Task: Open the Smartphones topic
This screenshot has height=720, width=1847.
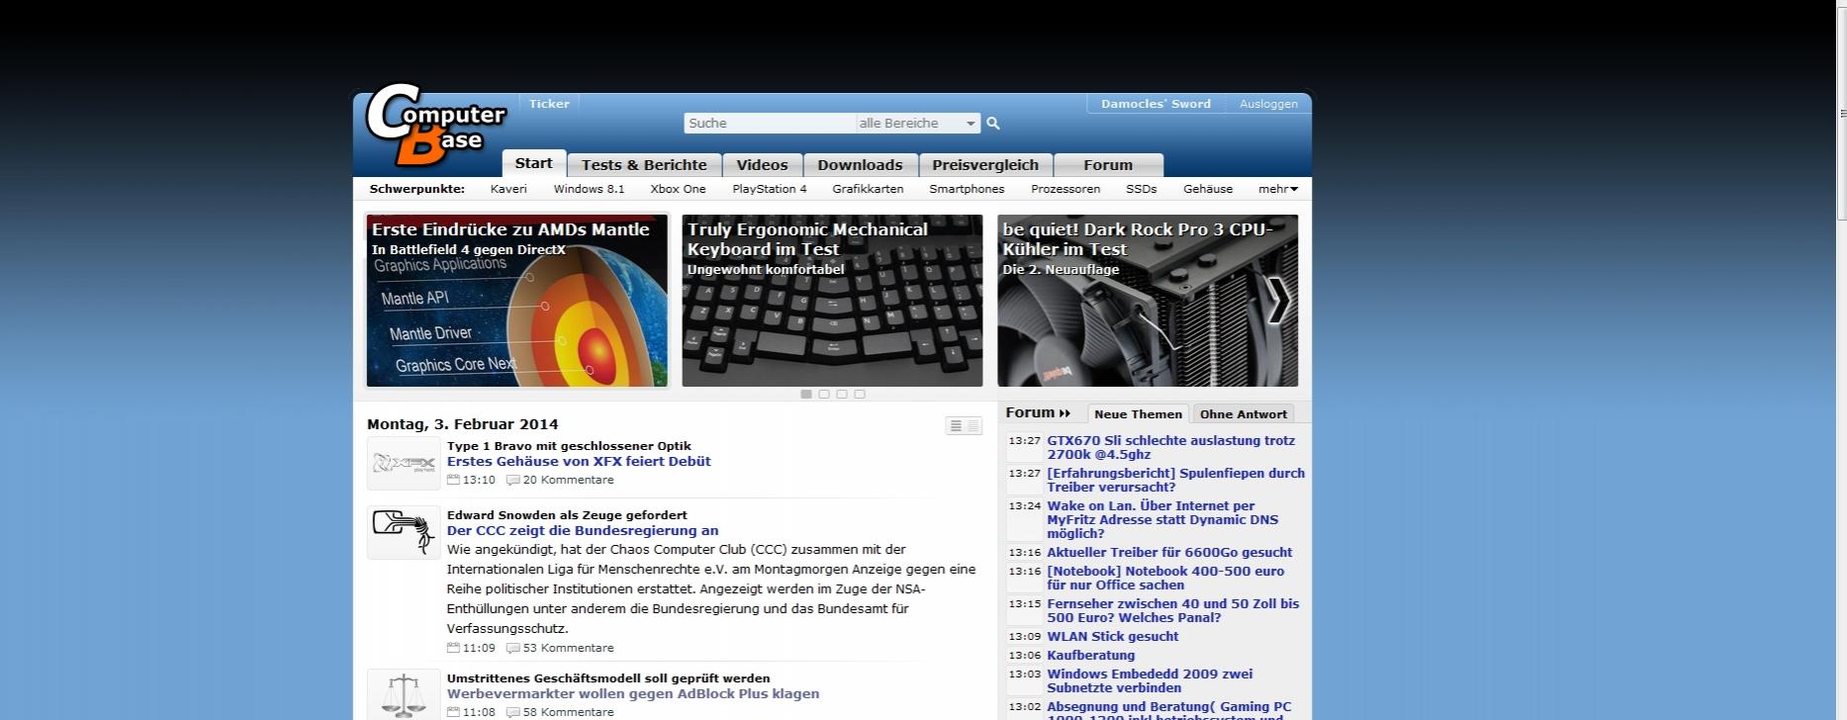Action: 967,189
